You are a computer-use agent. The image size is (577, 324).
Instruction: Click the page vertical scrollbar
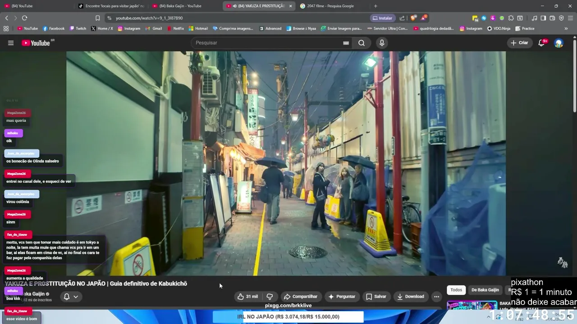pos(575,76)
